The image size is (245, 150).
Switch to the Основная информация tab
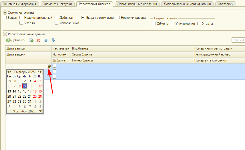coord(19,4)
